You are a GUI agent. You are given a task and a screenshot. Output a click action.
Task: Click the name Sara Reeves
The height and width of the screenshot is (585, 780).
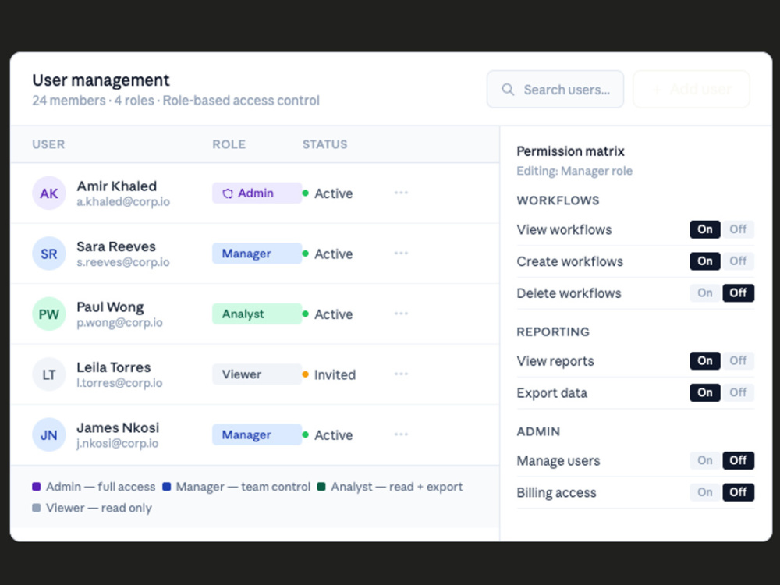click(116, 246)
